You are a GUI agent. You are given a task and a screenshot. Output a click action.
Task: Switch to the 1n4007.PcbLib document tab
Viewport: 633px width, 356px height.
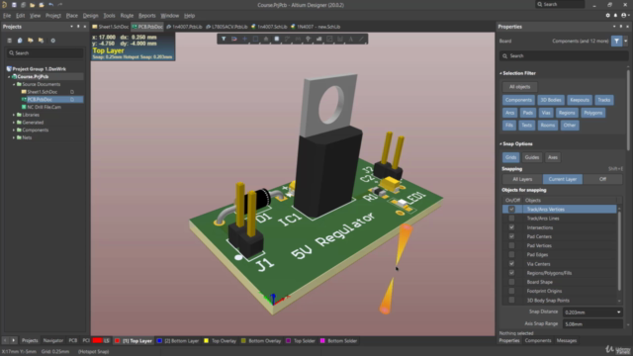point(185,27)
